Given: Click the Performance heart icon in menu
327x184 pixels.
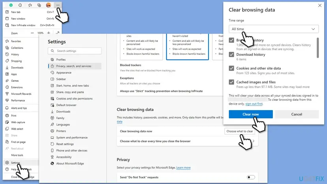Looking at the screenshot, I should coord(7,100).
